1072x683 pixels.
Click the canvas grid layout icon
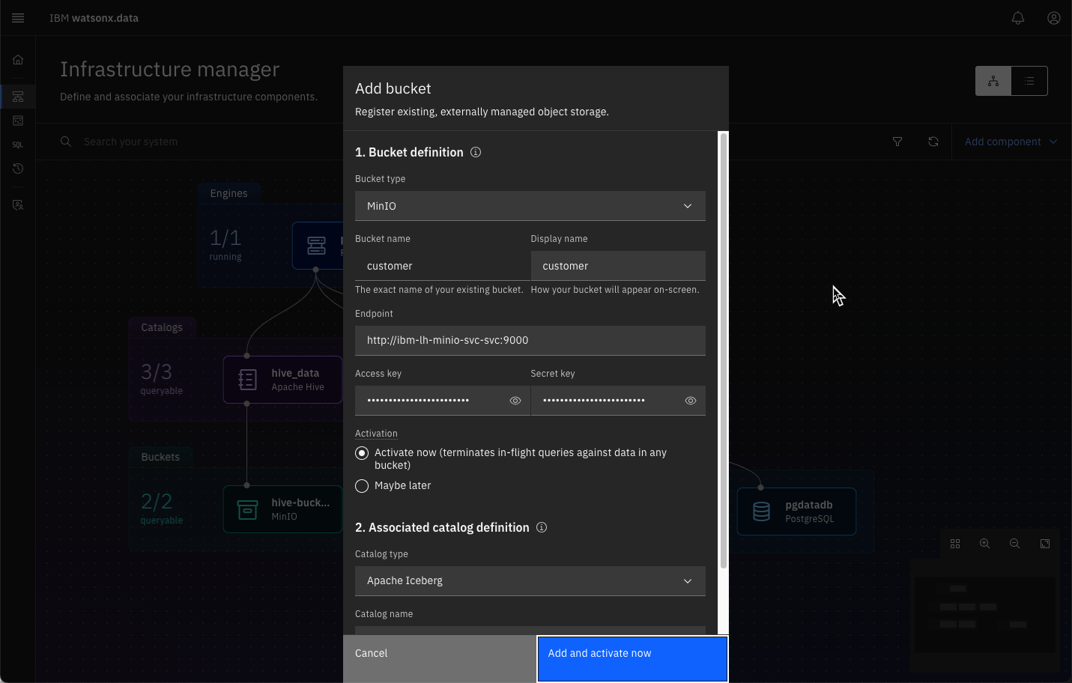955,544
